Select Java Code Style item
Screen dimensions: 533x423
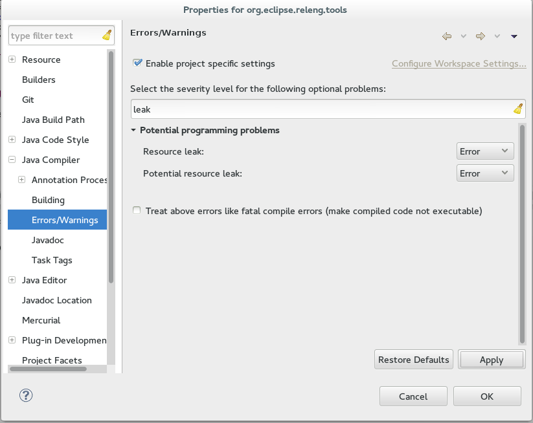(56, 140)
